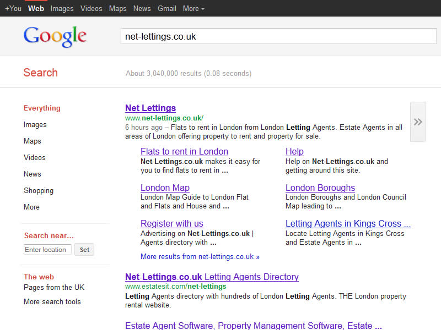
Task: Open the London Boroughs sitelink
Action: pos(320,188)
